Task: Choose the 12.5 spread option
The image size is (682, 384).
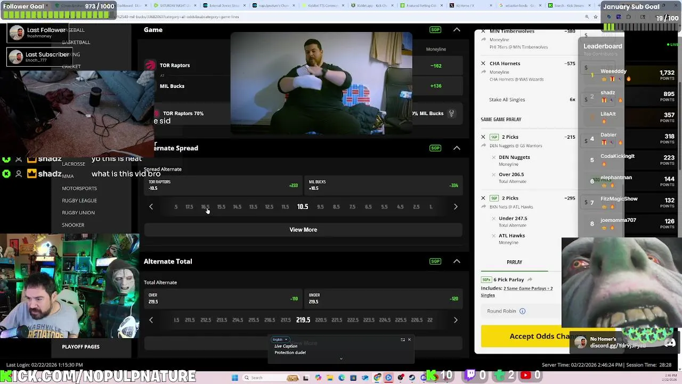Action: [269, 207]
